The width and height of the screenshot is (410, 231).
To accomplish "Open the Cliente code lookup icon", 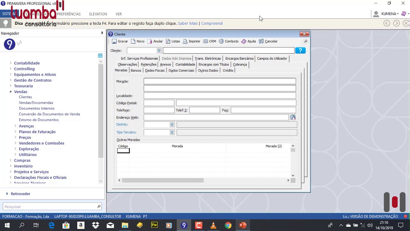I will [x=159, y=51].
